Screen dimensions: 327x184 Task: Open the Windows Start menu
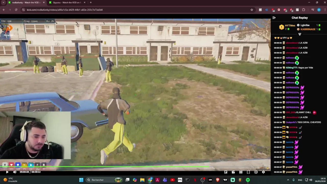(x=81, y=180)
